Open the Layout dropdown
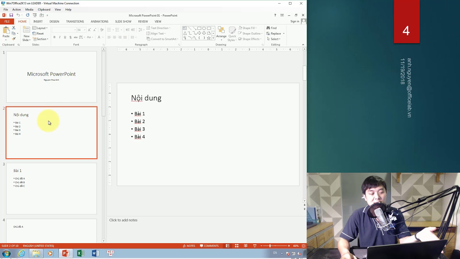Image resolution: width=460 pixels, height=259 pixels. tap(40, 28)
